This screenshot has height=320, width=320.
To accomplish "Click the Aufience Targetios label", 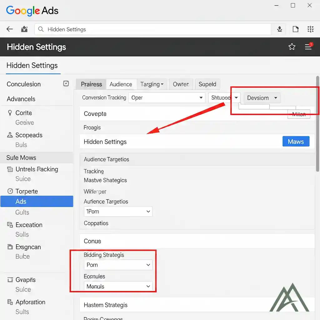I will [x=106, y=202].
